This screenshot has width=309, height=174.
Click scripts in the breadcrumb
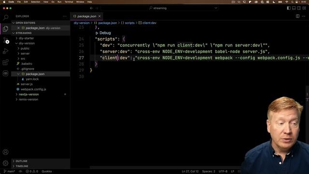tap(130, 23)
